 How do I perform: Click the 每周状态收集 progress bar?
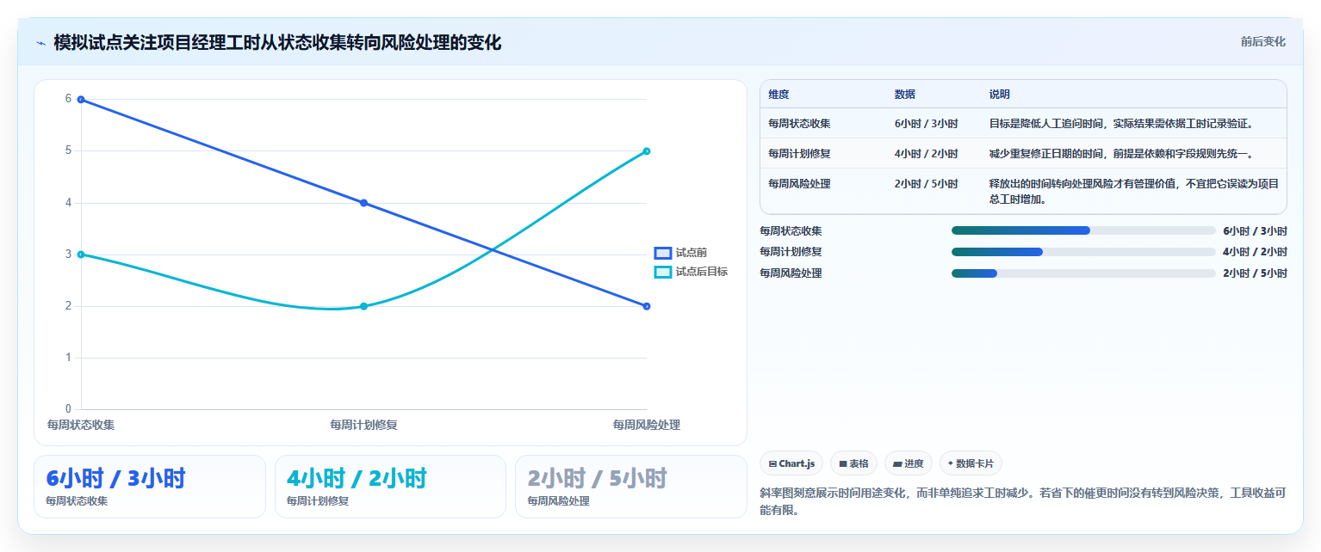[1083, 230]
